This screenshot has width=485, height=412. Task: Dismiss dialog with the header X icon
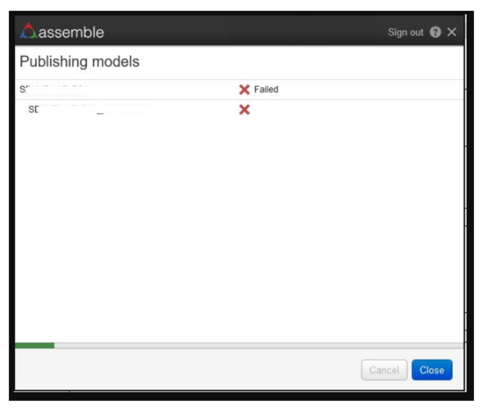(x=451, y=32)
